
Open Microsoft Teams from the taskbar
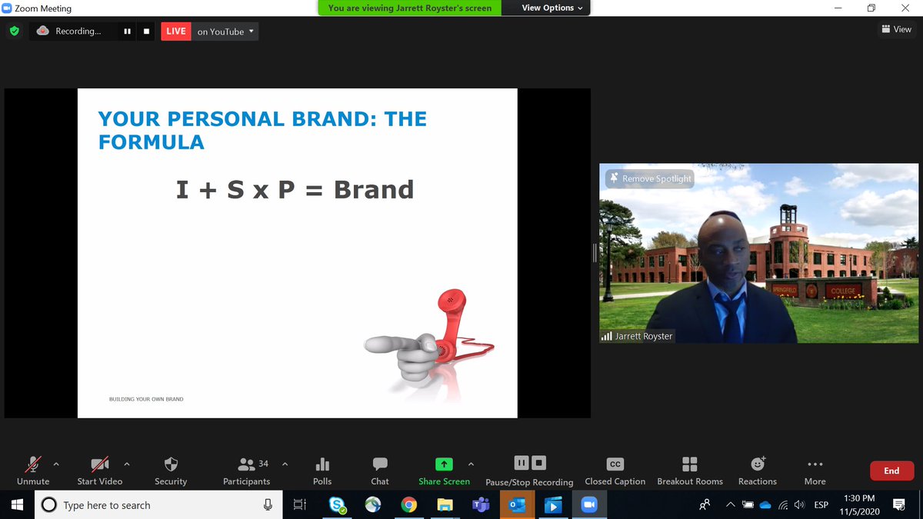[481, 505]
